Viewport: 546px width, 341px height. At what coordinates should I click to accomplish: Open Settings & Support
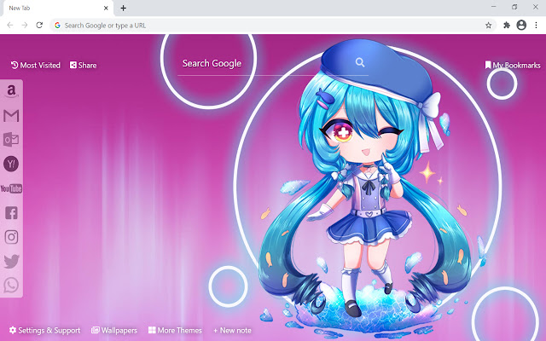pyautogui.click(x=44, y=330)
